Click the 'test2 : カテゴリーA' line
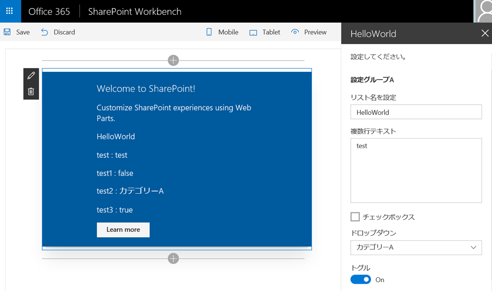Viewport: 492px width, 291px height. pyautogui.click(x=130, y=191)
